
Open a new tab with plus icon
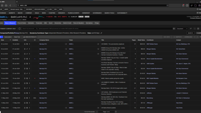[x=17, y=2]
